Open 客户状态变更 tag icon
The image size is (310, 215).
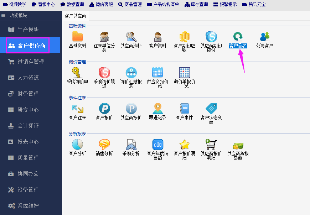[x=211, y=109]
